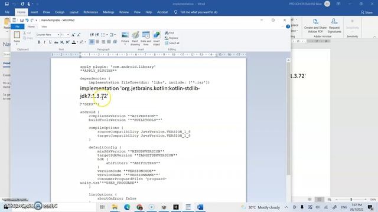Screen dimensions: 378x212
Task: Shrink the font size in WordPad
Action: [x=79, y=35]
